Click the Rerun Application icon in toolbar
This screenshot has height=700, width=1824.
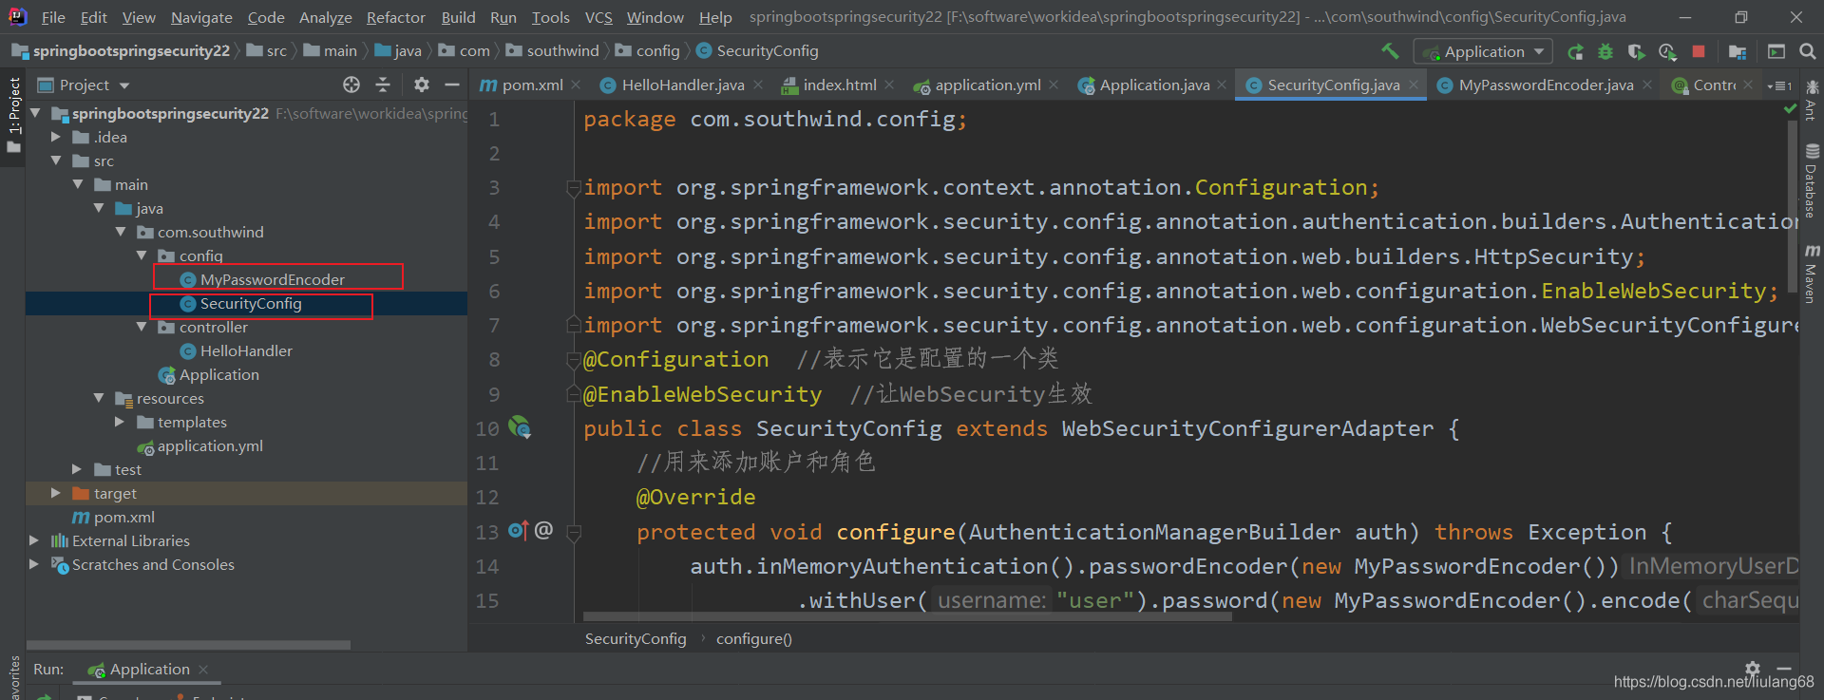[1575, 51]
